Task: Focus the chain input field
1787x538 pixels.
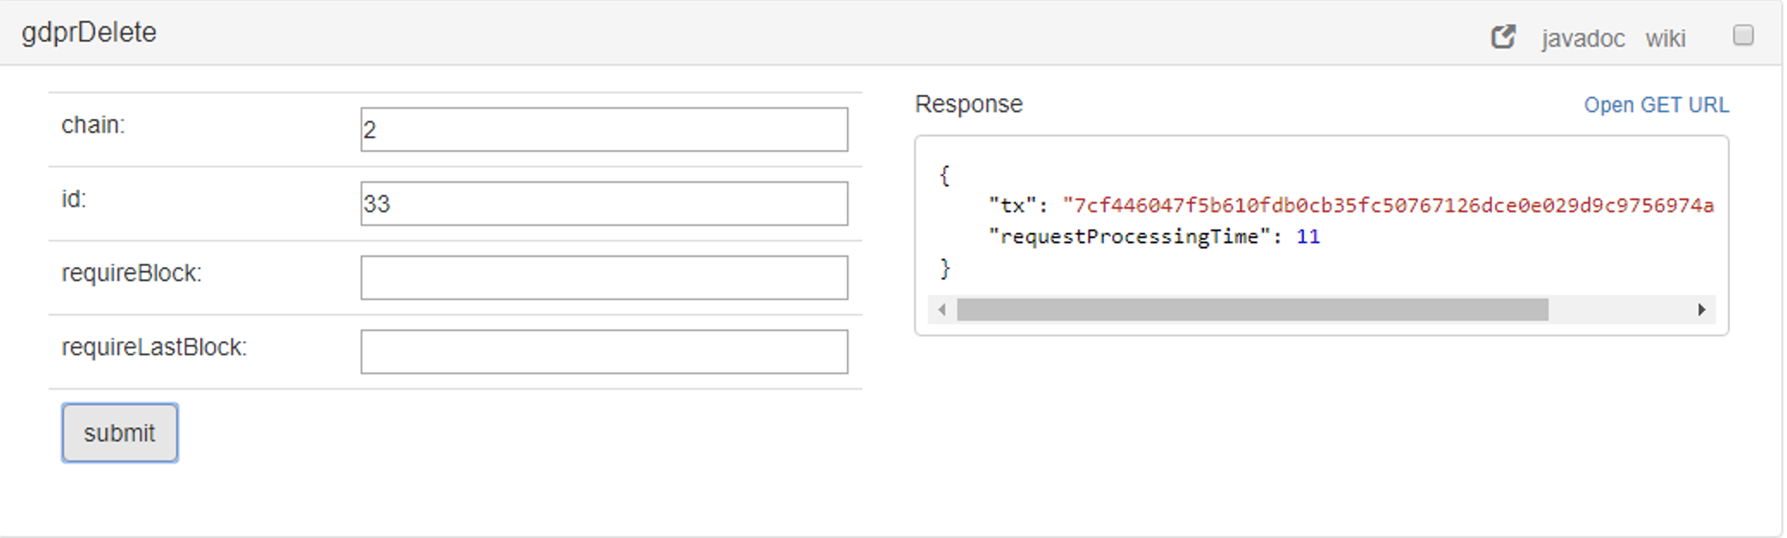Action: tap(604, 129)
